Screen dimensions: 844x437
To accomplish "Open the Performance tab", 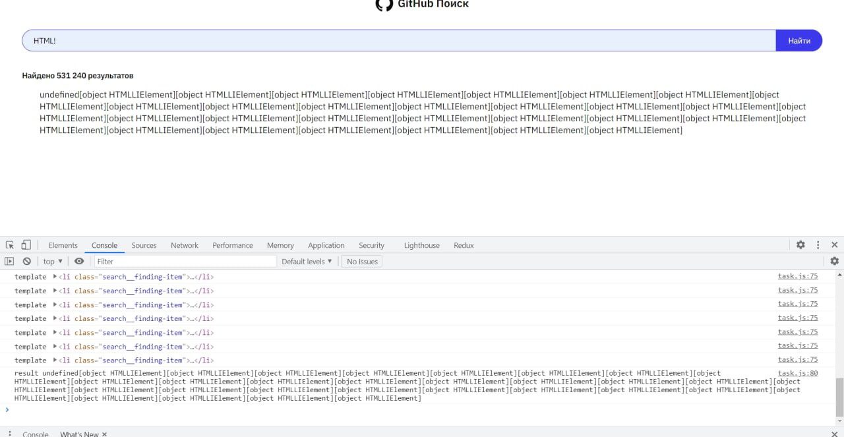I will coord(233,245).
